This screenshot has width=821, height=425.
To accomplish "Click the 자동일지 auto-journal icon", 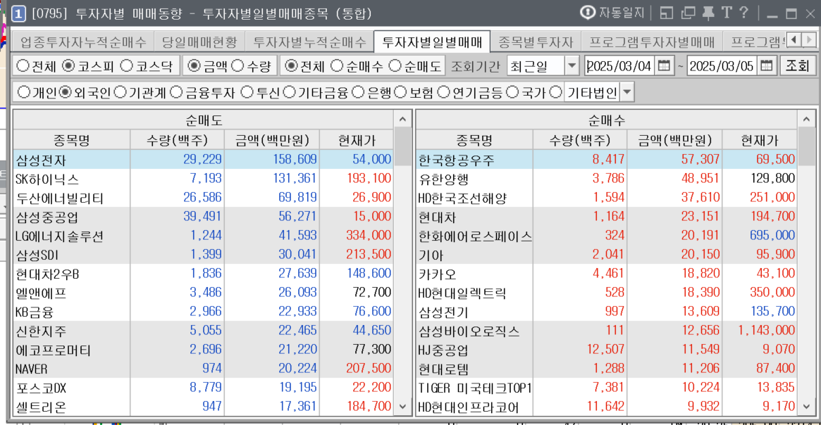I will (x=588, y=13).
